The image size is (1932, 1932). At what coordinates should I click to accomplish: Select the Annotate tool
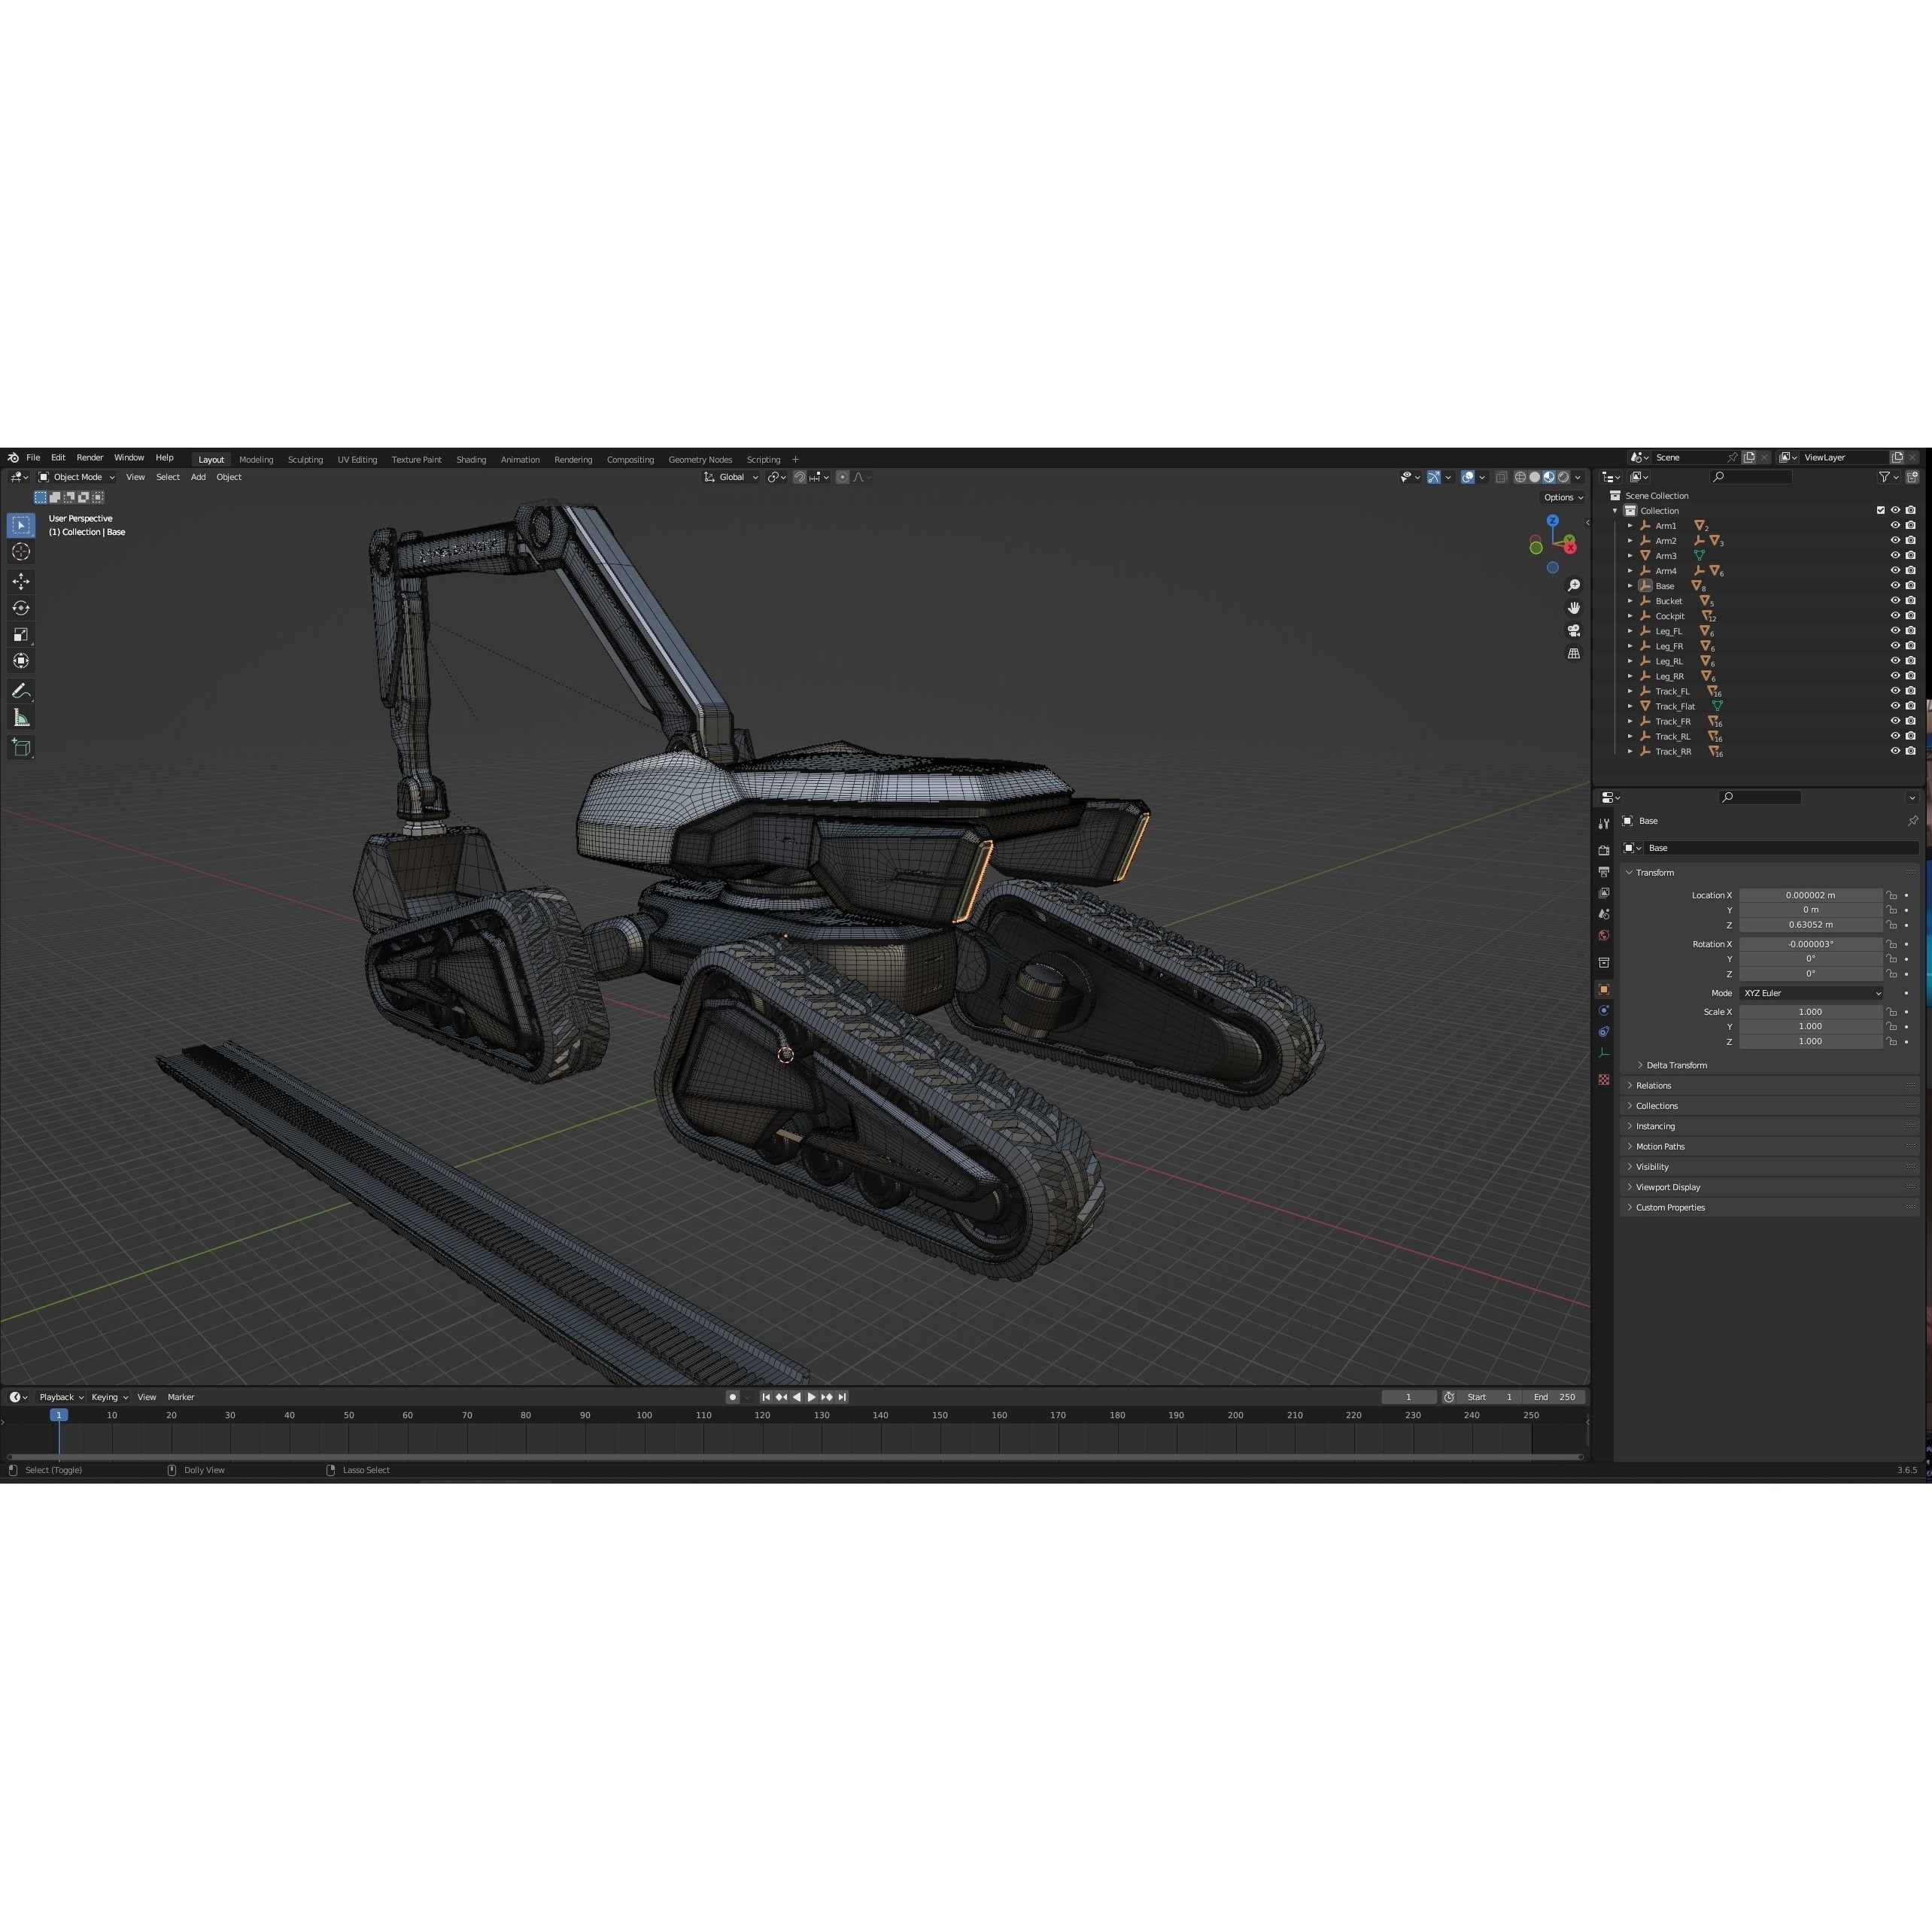pos(21,690)
